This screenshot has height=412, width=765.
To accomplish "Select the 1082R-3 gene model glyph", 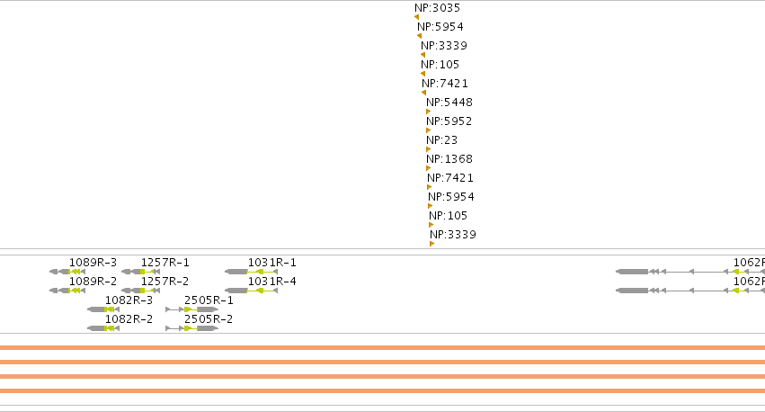I will pos(103,309).
